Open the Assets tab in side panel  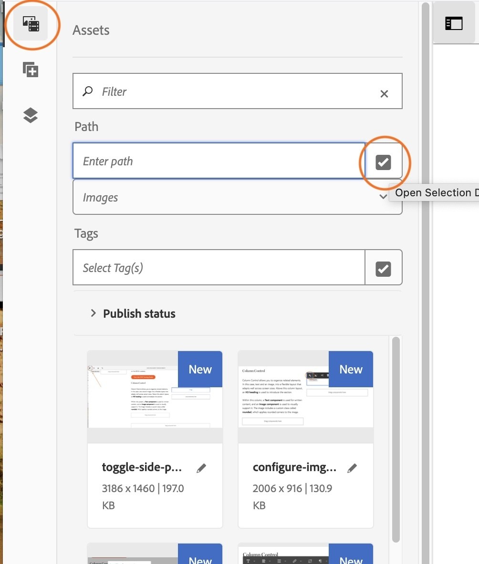pos(31,24)
